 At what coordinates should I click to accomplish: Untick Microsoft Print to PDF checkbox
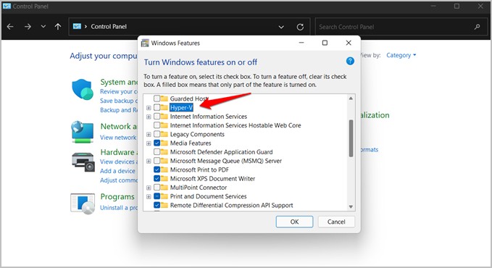pos(157,169)
